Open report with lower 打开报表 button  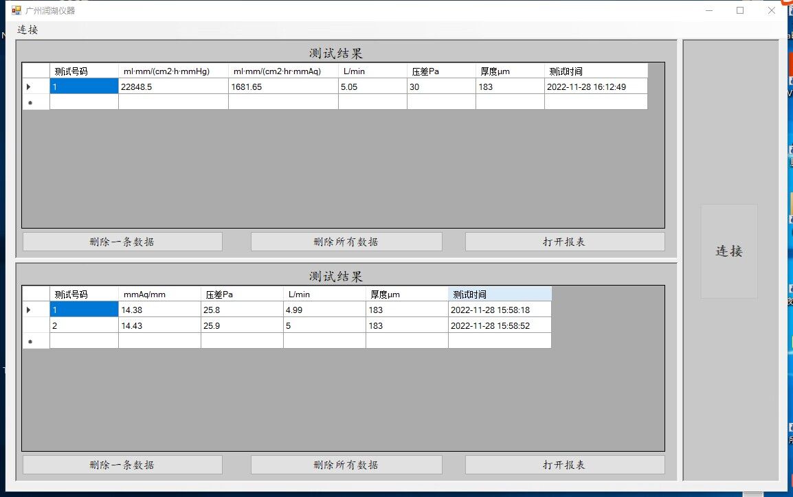pos(564,465)
